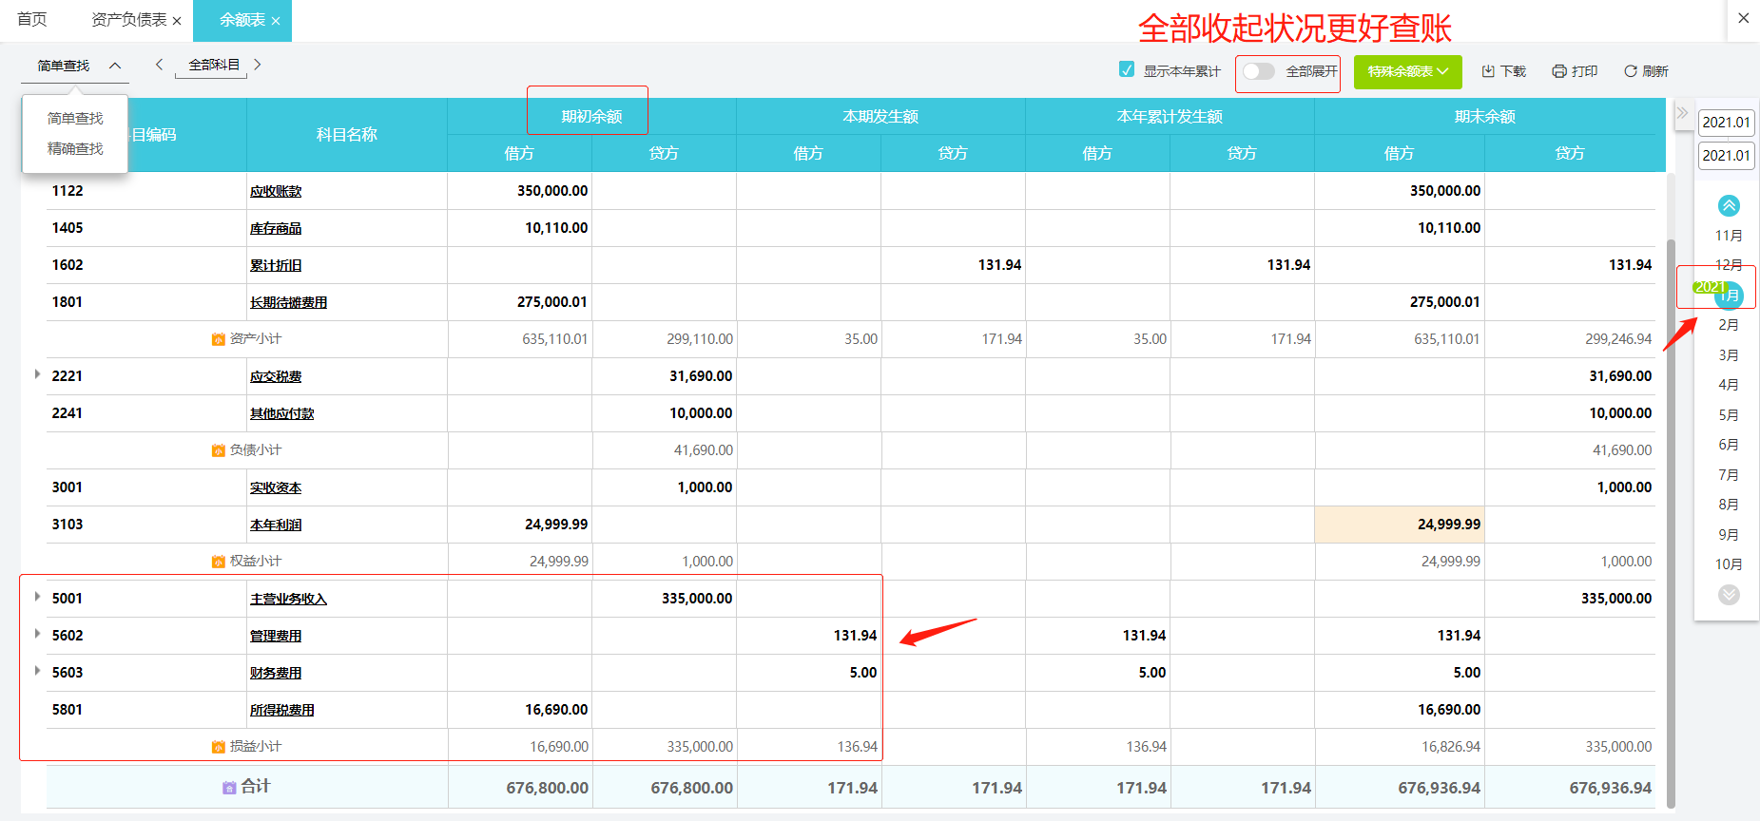
Task: Open the 特殊余额表 dropdown
Action: (1407, 72)
